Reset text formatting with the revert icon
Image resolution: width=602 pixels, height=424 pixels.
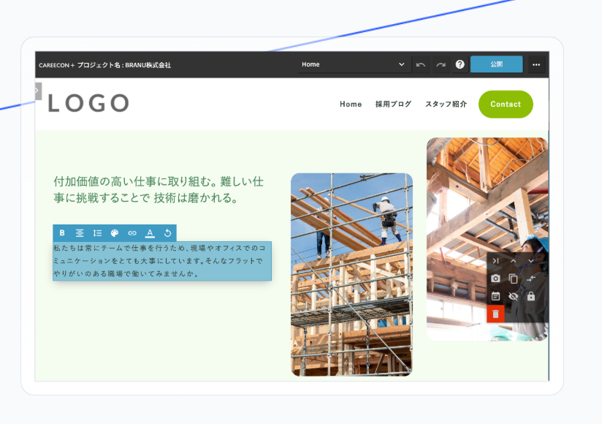click(x=167, y=233)
